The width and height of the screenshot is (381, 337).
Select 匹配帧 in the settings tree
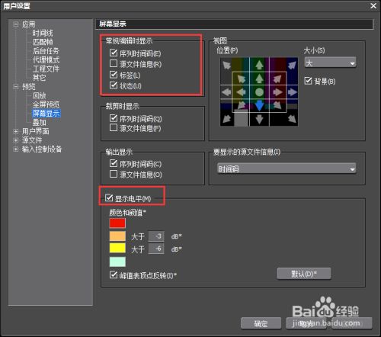[x=43, y=42]
